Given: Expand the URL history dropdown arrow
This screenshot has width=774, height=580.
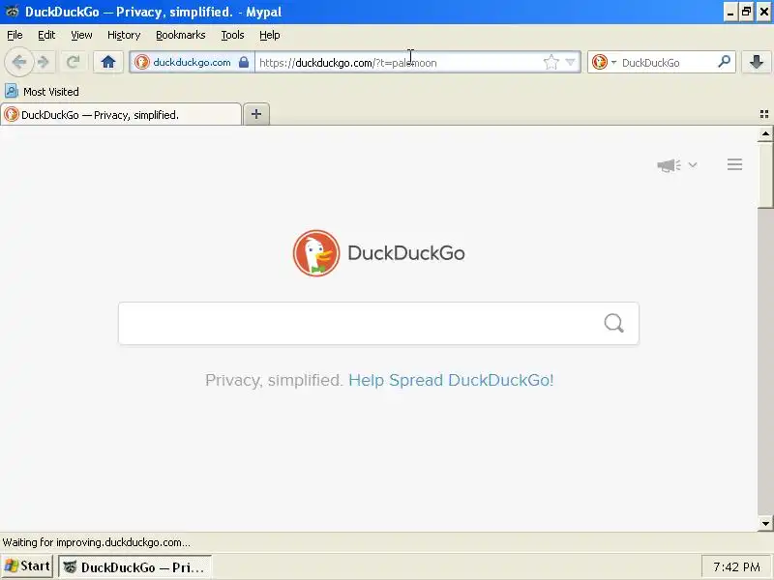Looking at the screenshot, I should point(570,62).
